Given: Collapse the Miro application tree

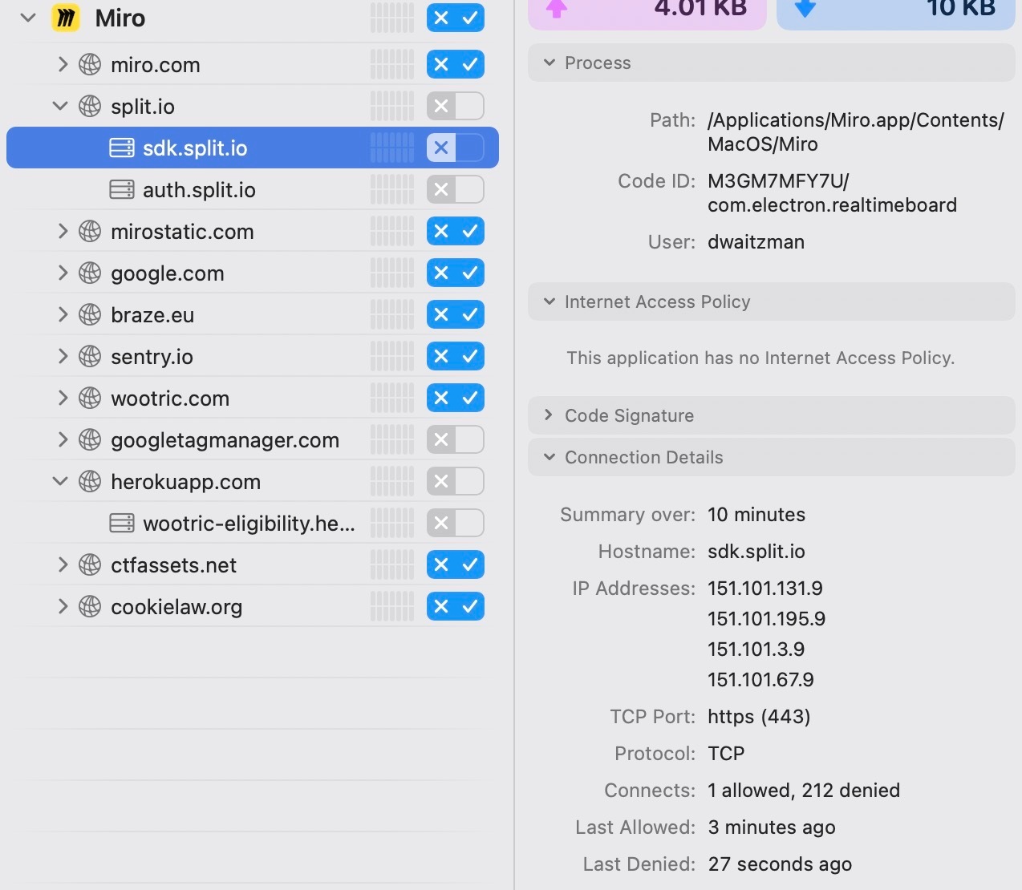Looking at the screenshot, I should pos(28,18).
